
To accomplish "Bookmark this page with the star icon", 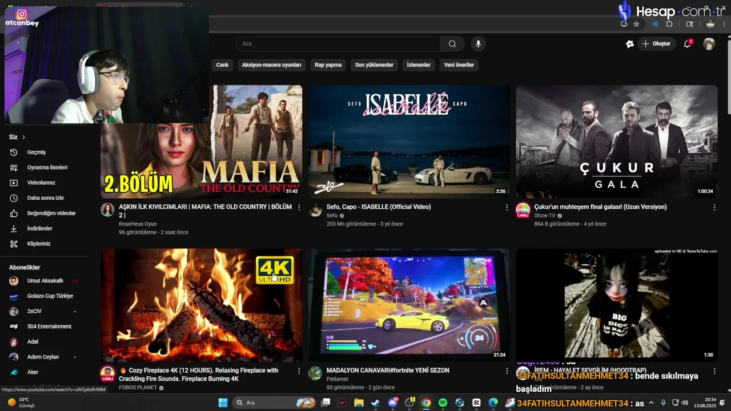I will pyautogui.click(x=636, y=24).
